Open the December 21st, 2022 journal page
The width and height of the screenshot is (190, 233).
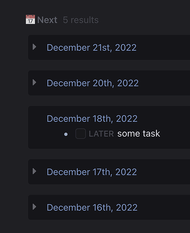pos(92,48)
